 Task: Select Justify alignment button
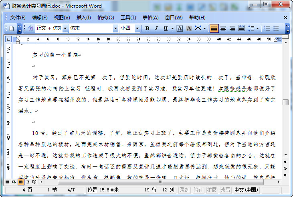(x=214, y=28)
